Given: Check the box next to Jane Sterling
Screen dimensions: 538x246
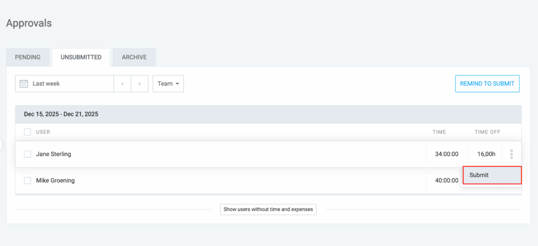Looking at the screenshot, I should 27,154.
